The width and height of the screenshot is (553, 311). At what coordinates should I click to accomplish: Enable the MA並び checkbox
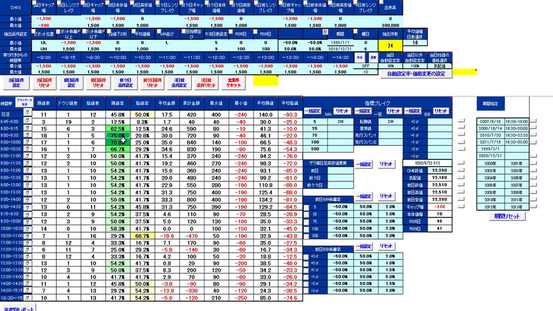click(x=159, y=32)
